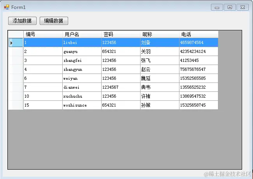Select the 刘备 nickname cell
The image size is (253, 179).
coord(160,42)
